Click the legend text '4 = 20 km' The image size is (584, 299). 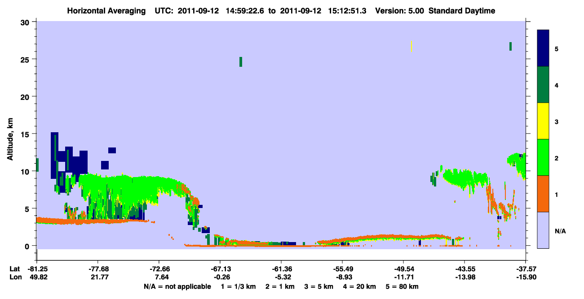[359, 286]
